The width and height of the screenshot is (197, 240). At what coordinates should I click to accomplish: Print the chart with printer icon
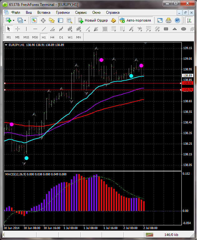tap(169, 20)
